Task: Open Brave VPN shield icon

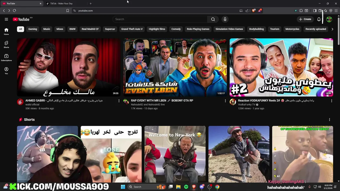Action: pos(331,11)
